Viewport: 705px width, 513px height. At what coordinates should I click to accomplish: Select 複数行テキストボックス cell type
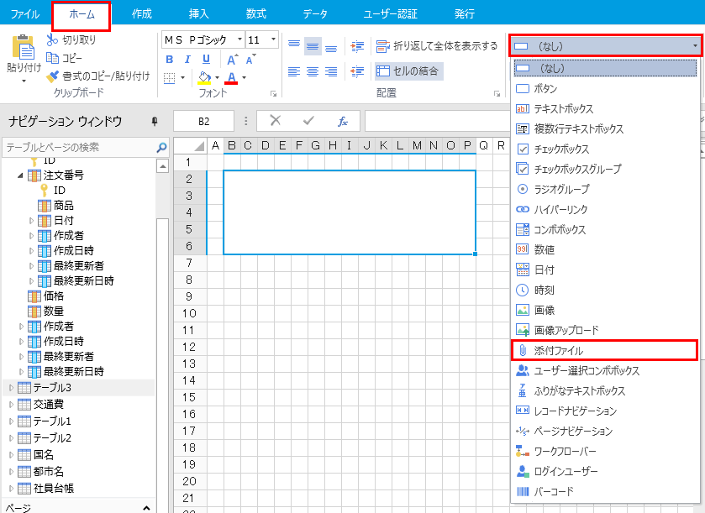click(x=605, y=129)
